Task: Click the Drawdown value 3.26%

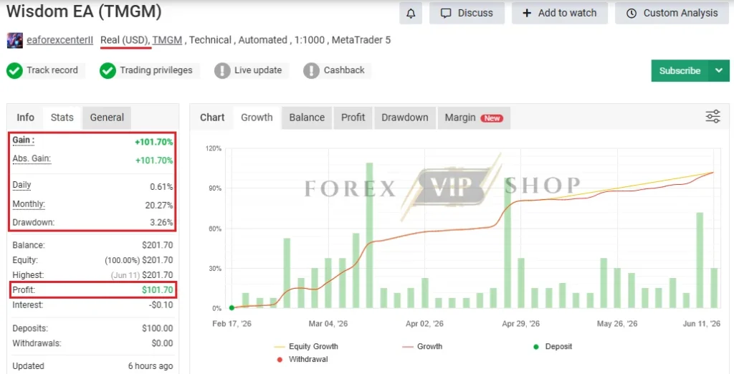Action: tap(161, 222)
